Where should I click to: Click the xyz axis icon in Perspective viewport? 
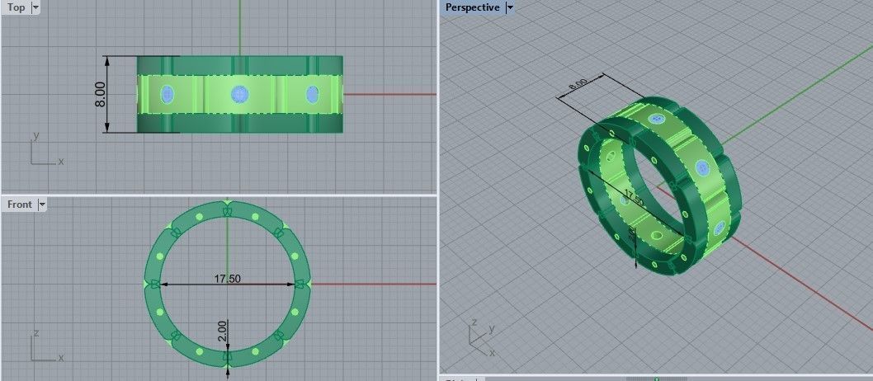click(481, 336)
